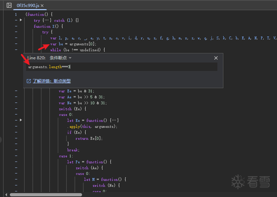Expand the folded try block arrow

[21, 20]
